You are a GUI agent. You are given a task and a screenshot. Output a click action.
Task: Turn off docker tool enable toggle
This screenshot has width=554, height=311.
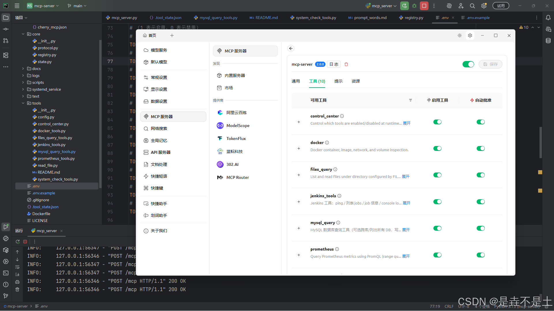coord(437,149)
